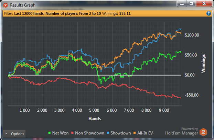Click the -$50,00 axis label
214x140 pixels.
192,95
